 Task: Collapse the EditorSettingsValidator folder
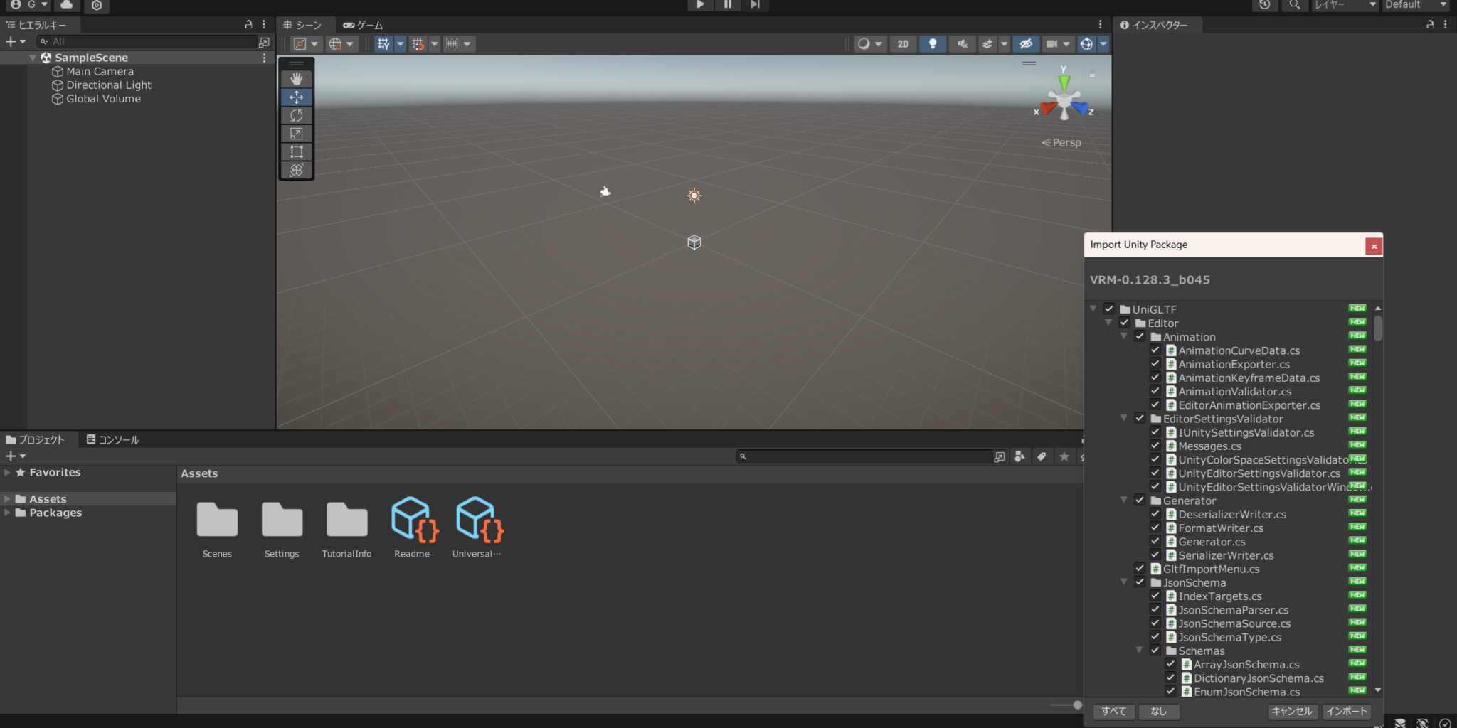click(x=1124, y=418)
